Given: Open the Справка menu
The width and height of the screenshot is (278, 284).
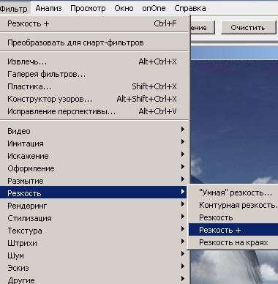Looking at the screenshot, I should (x=190, y=9).
